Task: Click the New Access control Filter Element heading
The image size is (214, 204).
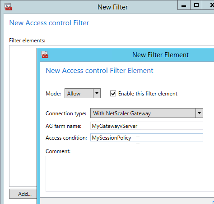Action: [99, 71]
